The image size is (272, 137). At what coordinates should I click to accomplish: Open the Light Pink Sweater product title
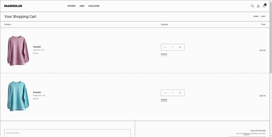(x=37, y=47)
